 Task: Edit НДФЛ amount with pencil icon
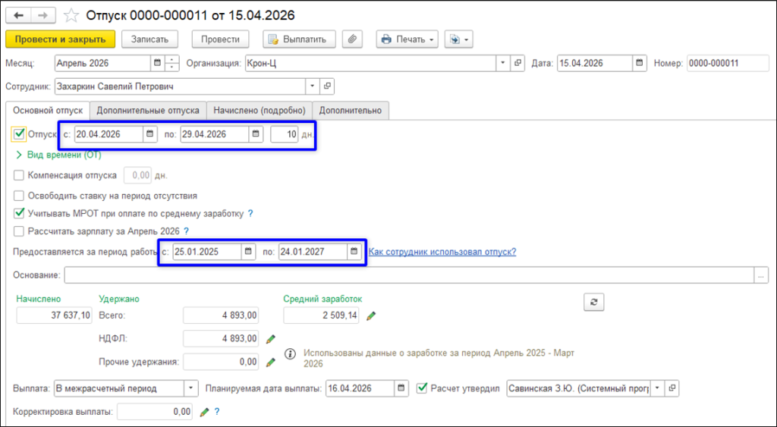click(x=271, y=339)
